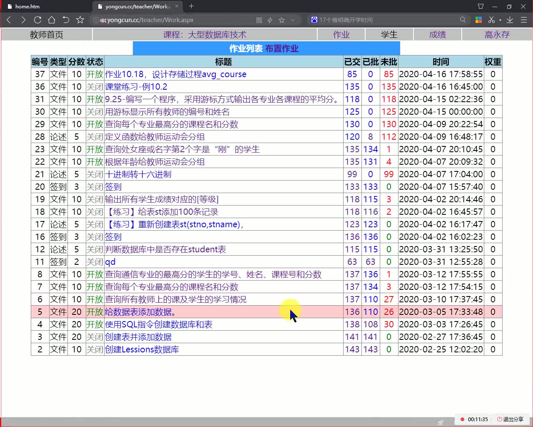This screenshot has width=533, height=427.
Task: Open assignment 课堂练习-例10.2
Action: 136,87
